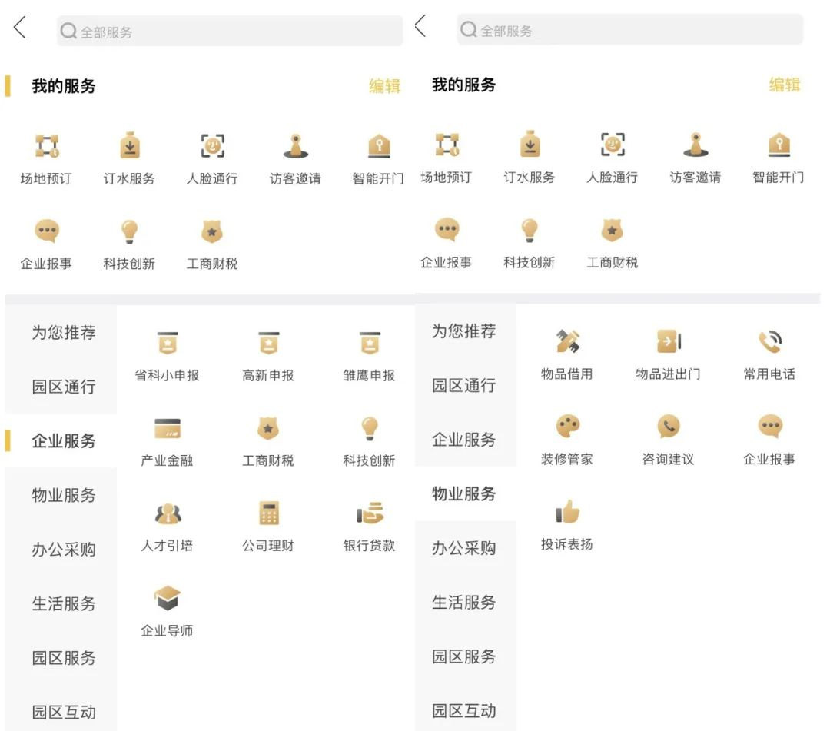
Task: Select the 装修管家 palette icon
Action: 567,427
